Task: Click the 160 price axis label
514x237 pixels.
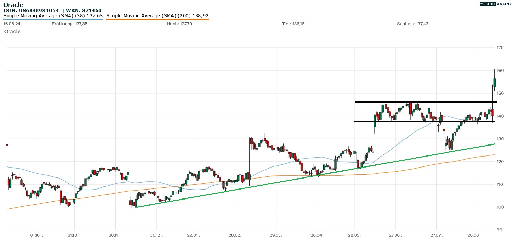Action: [x=500, y=71]
